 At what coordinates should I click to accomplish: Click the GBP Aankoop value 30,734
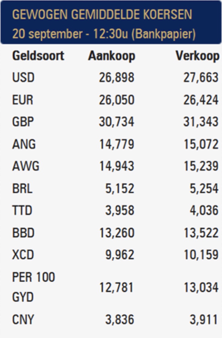click(x=116, y=122)
